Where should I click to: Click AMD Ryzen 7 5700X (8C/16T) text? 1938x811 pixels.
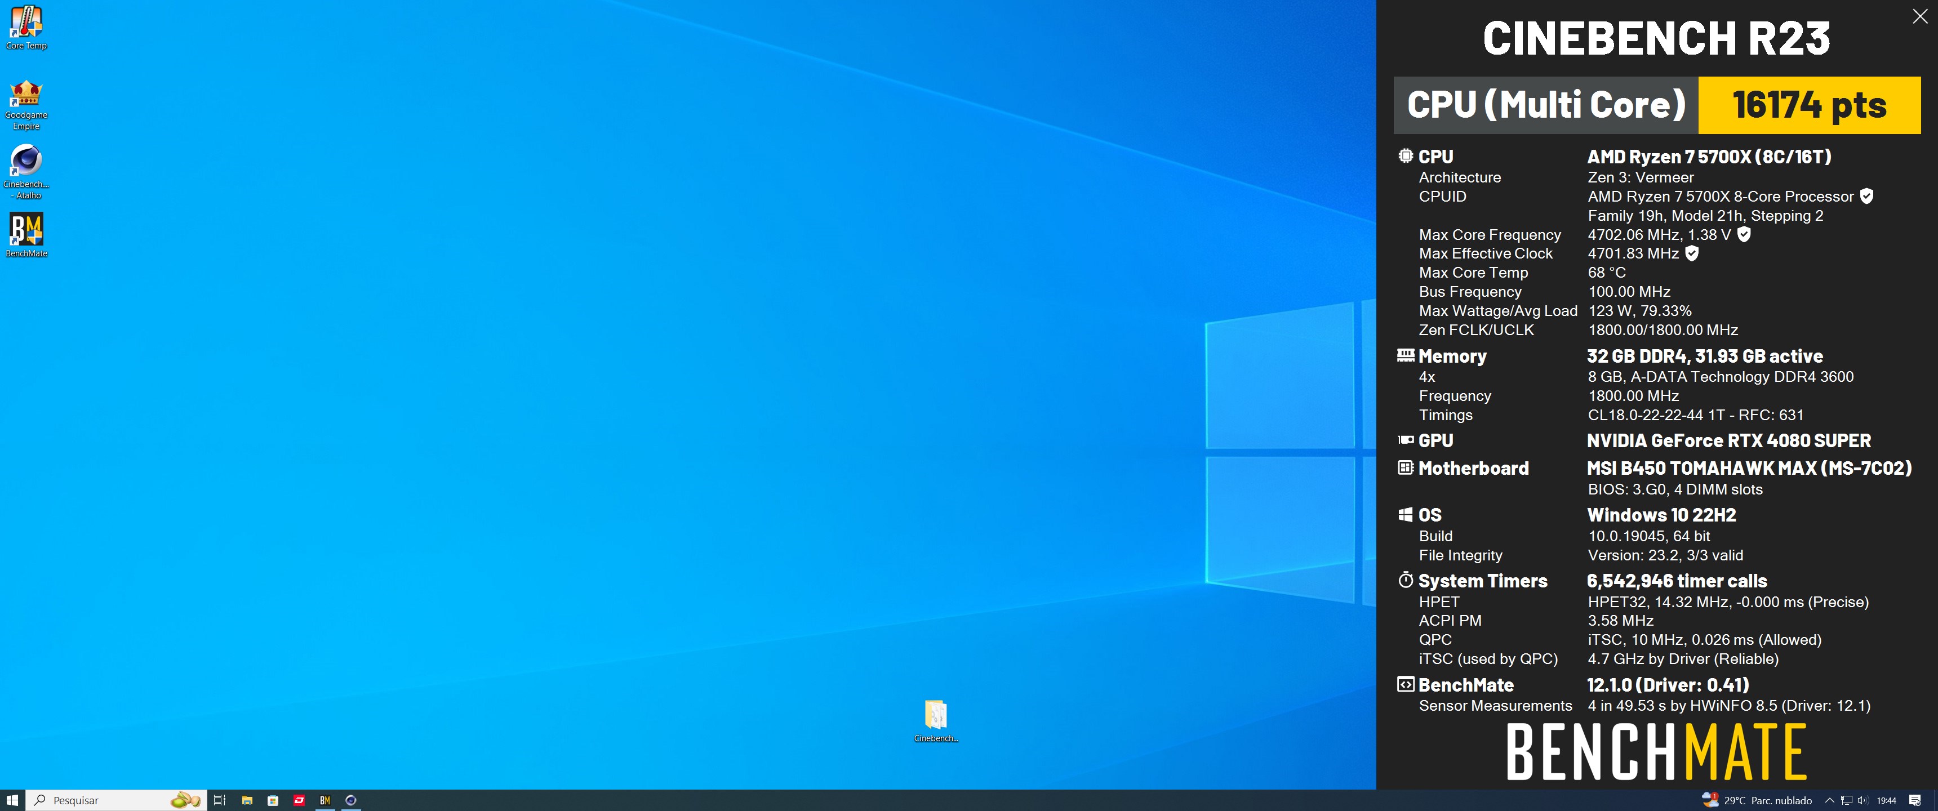point(1709,157)
